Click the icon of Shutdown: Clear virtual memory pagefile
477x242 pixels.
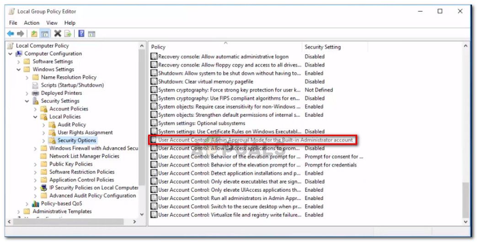pyautogui.click(x=154, y=81)
